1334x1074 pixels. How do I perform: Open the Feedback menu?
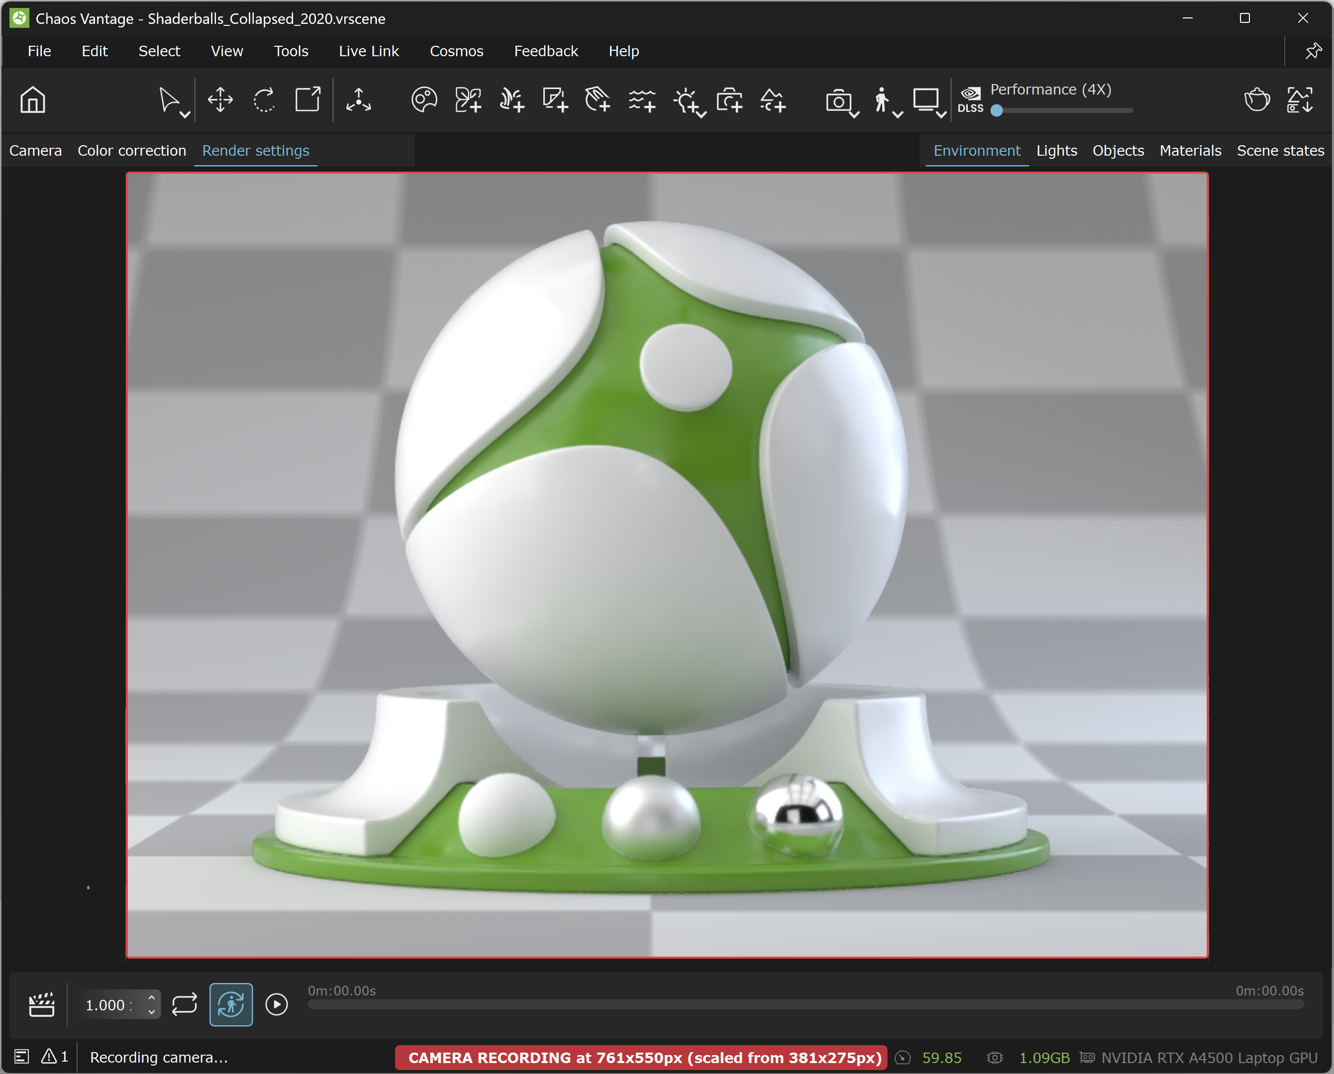pos(546,51)
